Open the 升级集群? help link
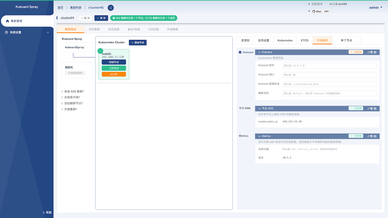The width and height of the screenshot is (388, 218). click(x=69, y=109)
